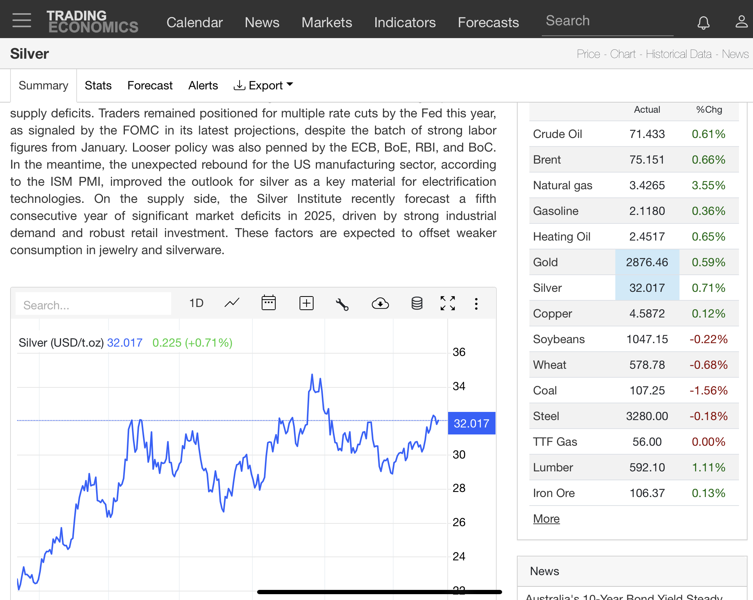The height and width of the screenshot is (600, 753).
Task: Open chart calendar date range icon
Action: [x=268, y=303]
